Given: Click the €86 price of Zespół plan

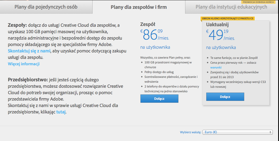Looking at the screenshot, I should 154,35.
